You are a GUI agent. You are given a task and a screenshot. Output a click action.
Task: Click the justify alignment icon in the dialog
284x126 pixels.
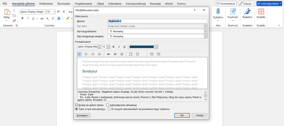pyautogui.click(x=99, y=54)
